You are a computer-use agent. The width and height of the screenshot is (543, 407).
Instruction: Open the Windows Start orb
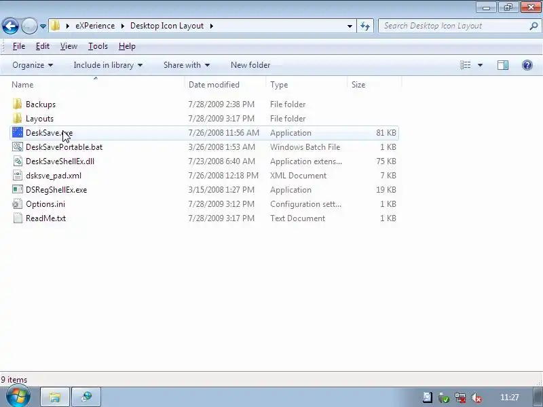pos(18,396)
